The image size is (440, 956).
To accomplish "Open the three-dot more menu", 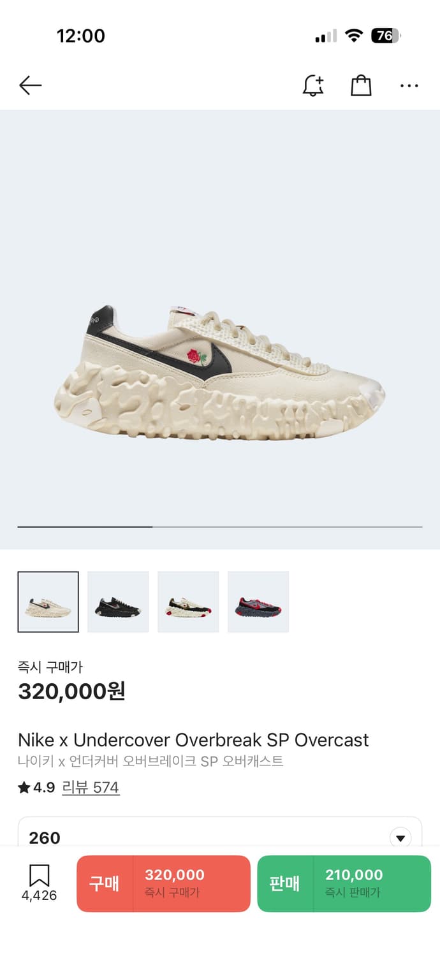I will [409, 85].
